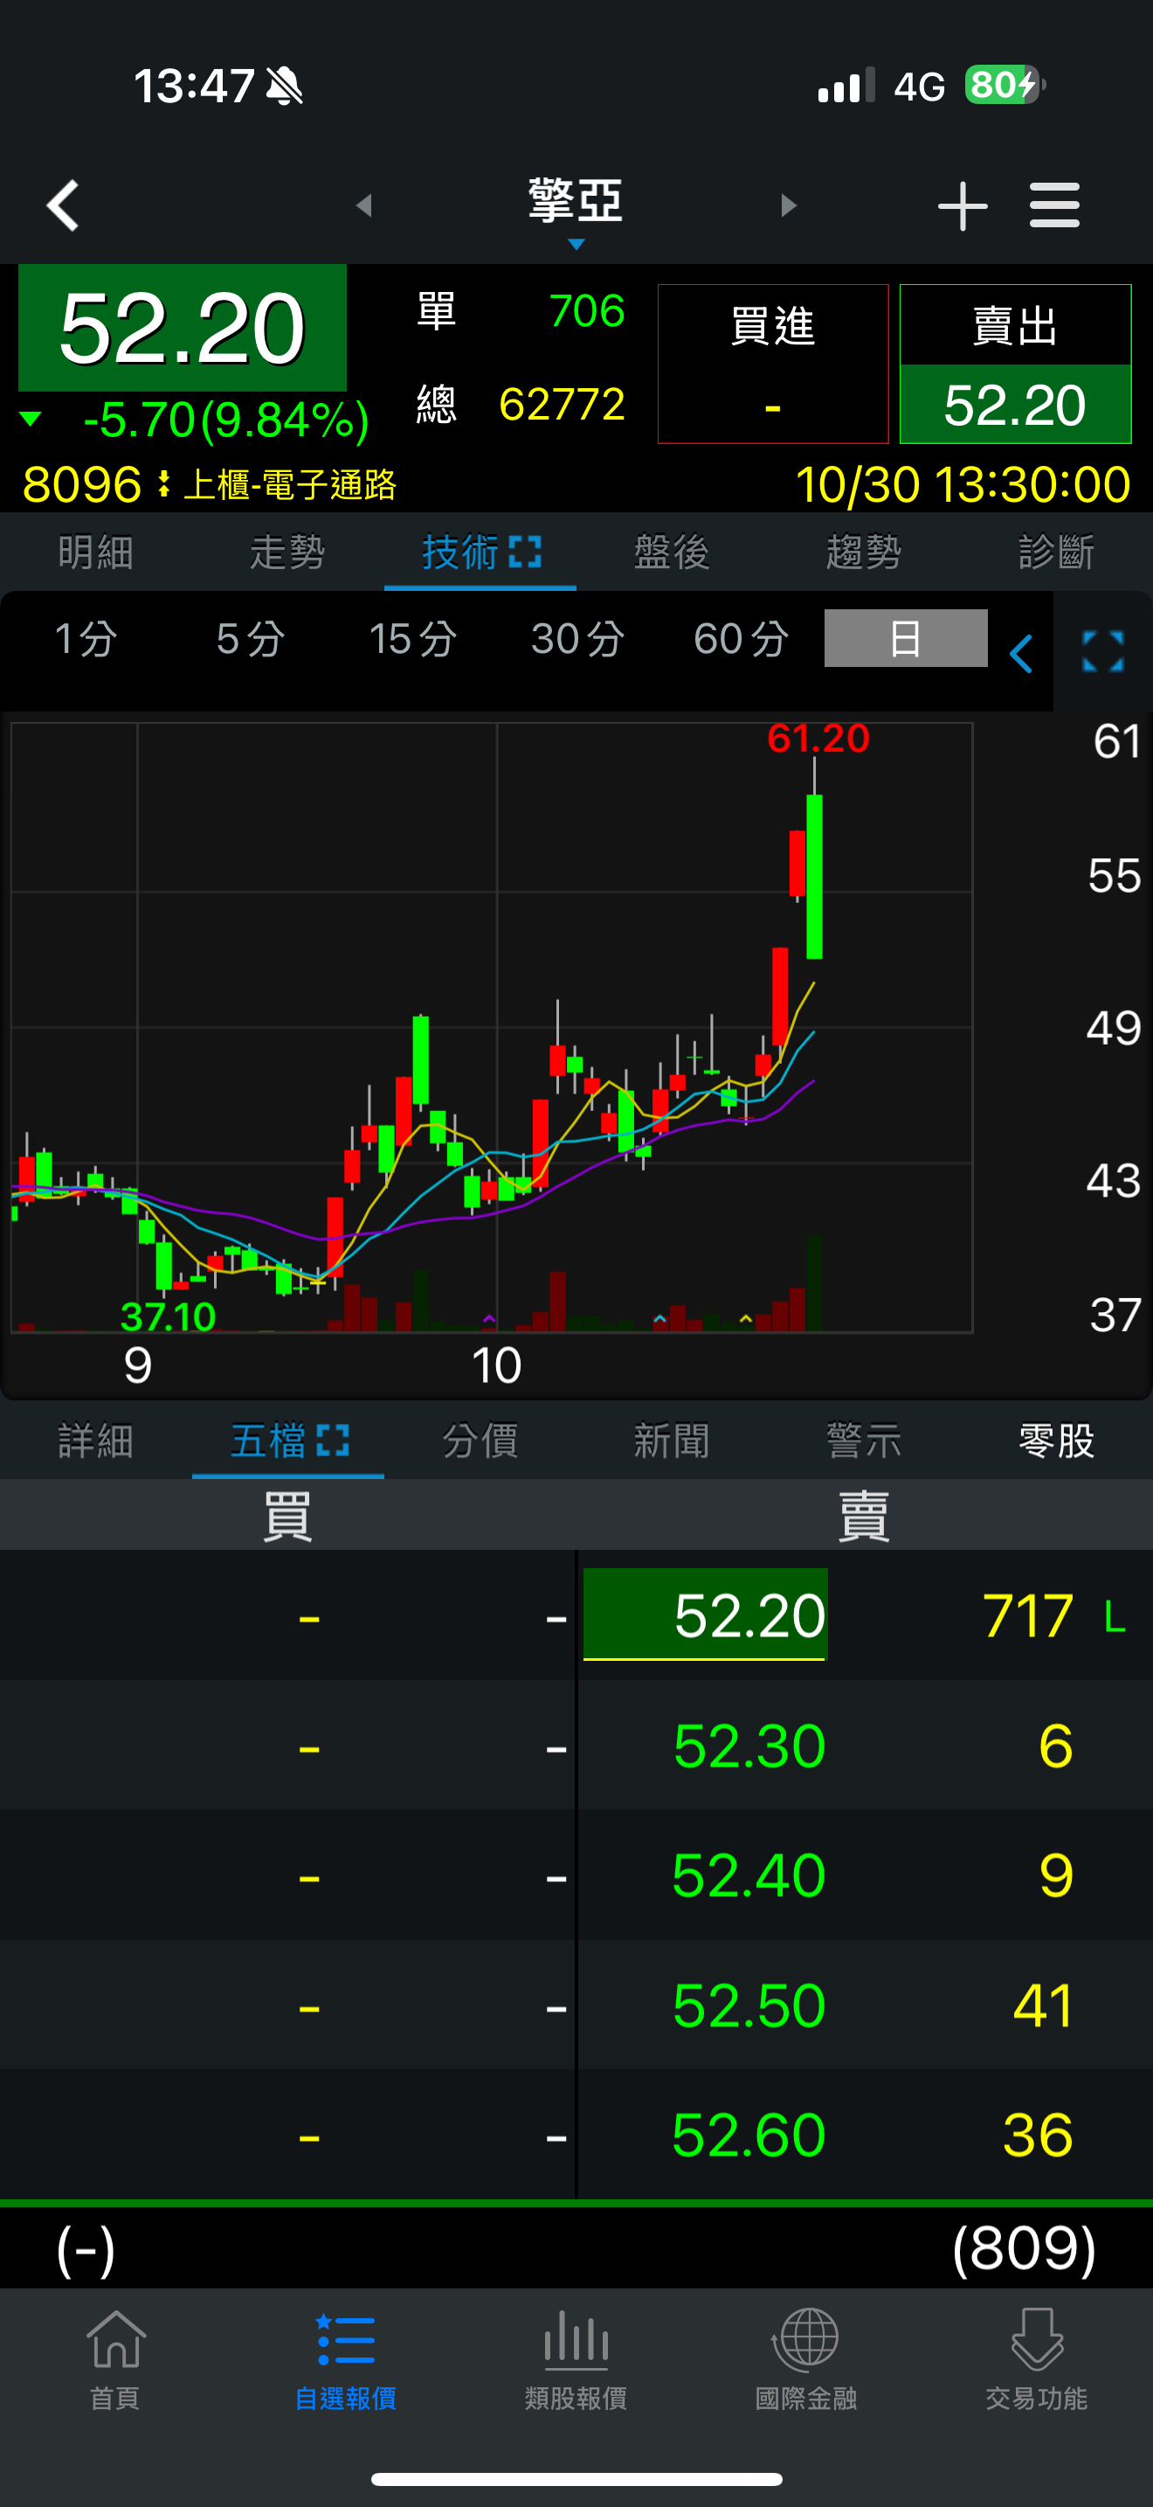Go to next stock with right triangle
This screenshot has height=2507, width=1153.
pos(789,205)
